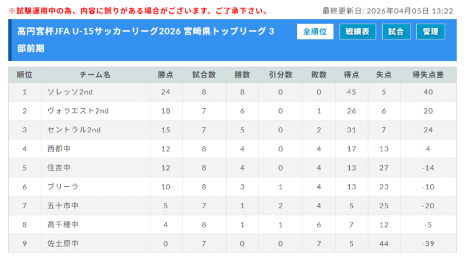Viewport: 466px width, 260px height.
Task: Click the 勝点 column header
Action: tap(165, 75)
